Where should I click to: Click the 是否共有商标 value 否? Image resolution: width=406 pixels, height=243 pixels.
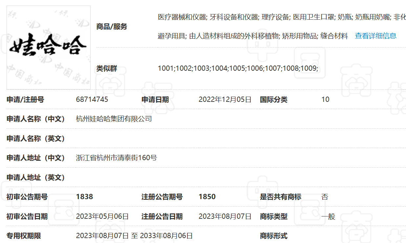[x=325, y=197]
